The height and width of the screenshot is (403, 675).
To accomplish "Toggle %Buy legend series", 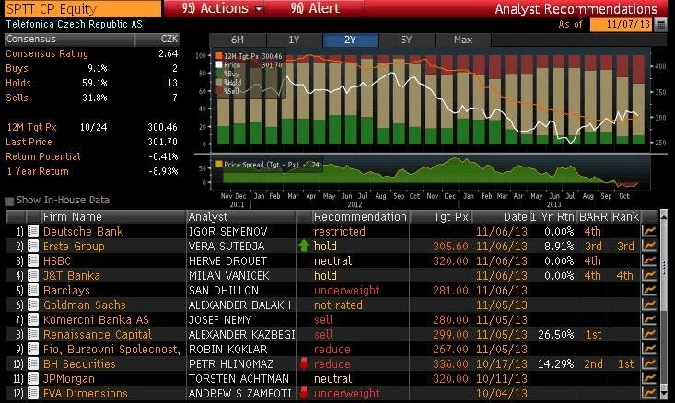I will coord(219,74).
